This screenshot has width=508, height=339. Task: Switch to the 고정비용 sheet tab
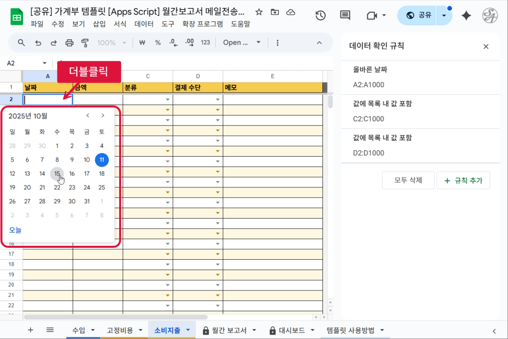coord(120,330)
